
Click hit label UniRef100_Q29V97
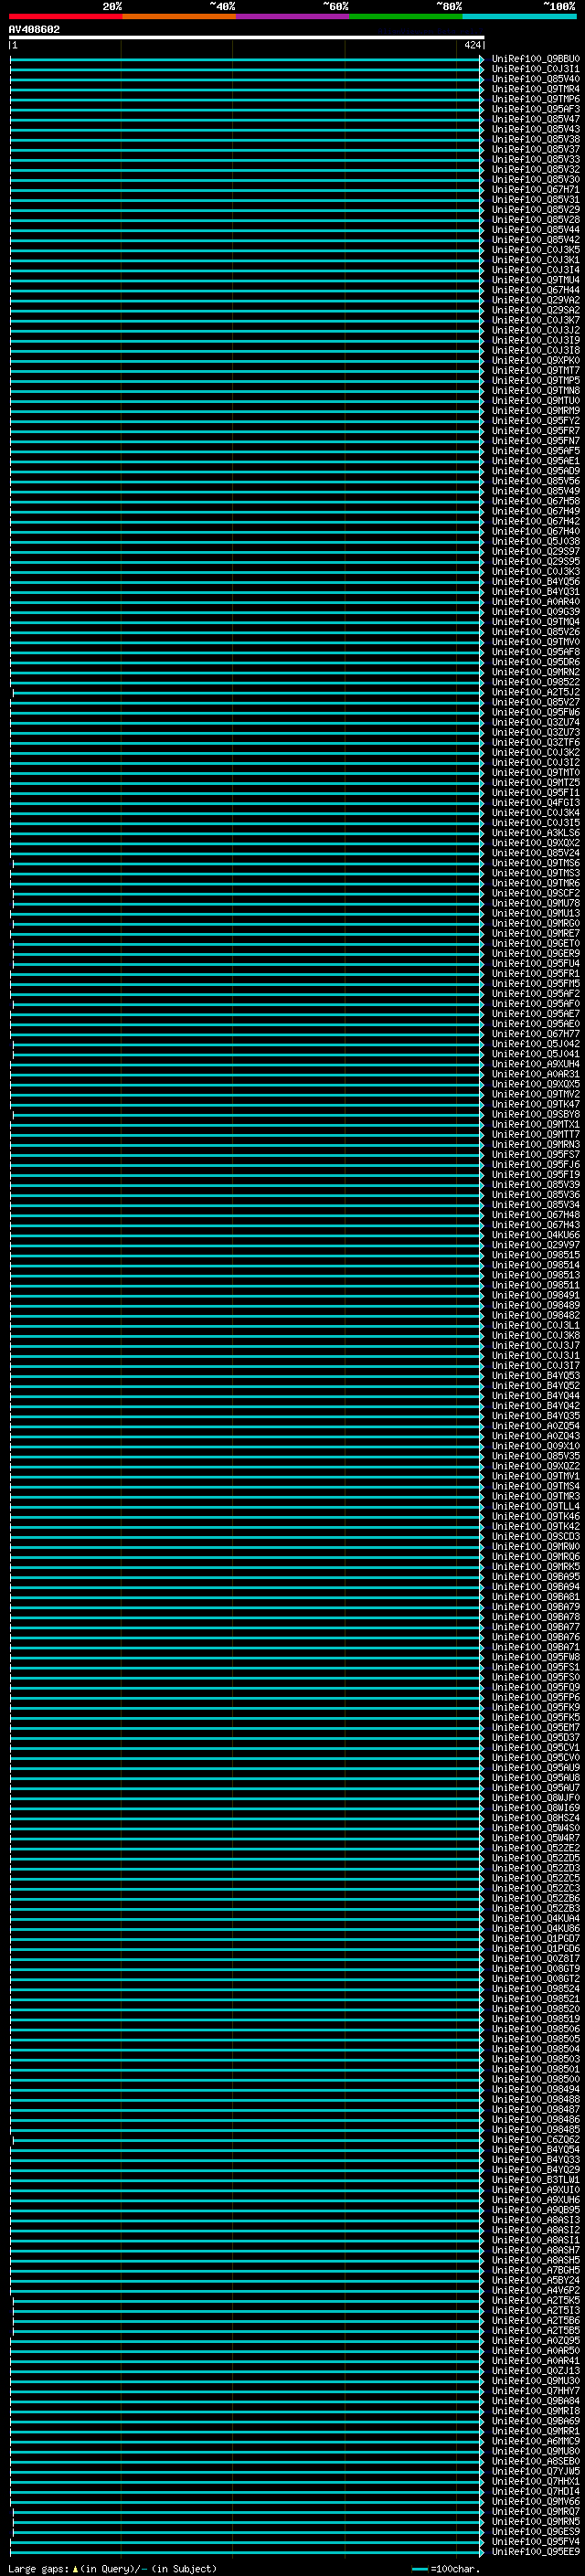click(536, 1245)
